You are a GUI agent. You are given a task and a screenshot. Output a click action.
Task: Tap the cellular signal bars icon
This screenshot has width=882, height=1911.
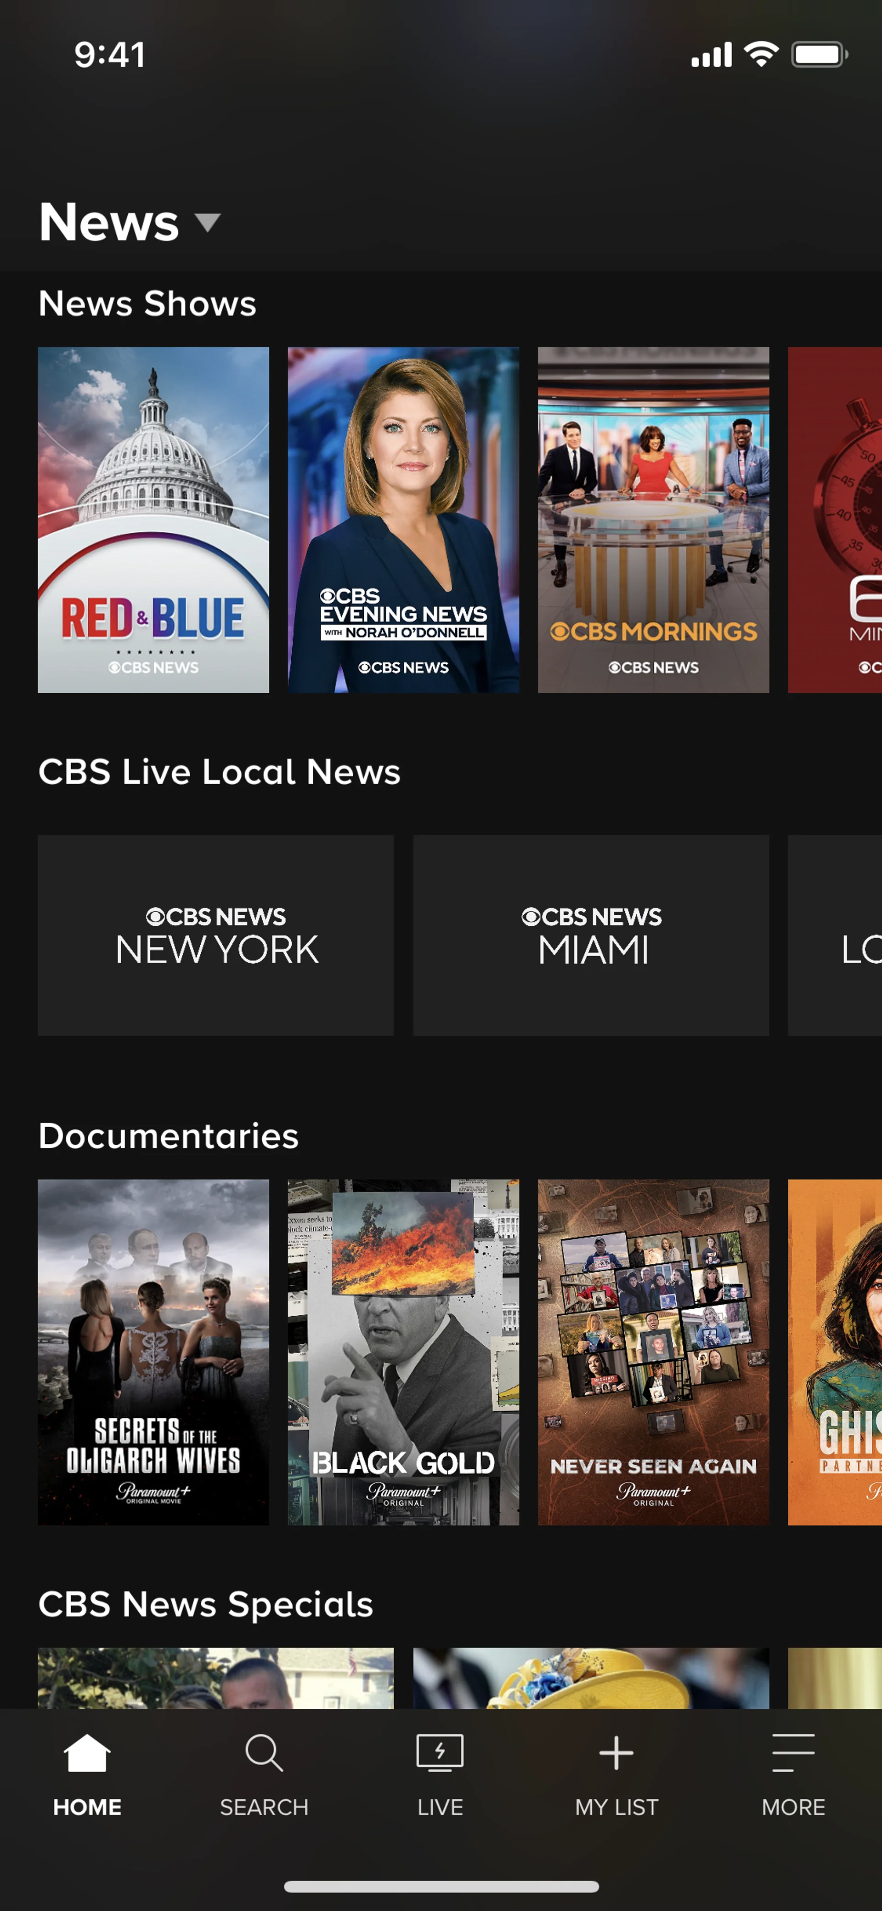(712, 55)
